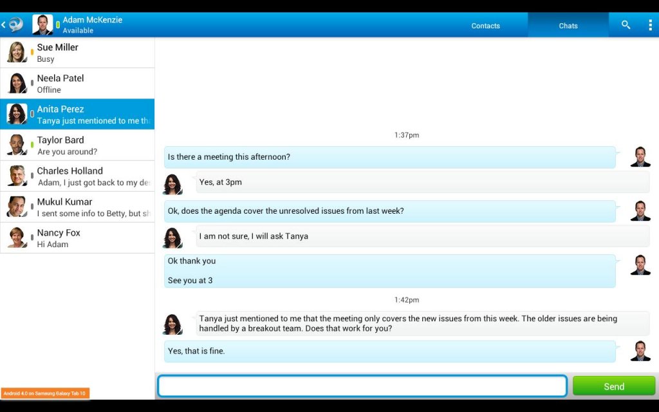
Task: Select the Anita Perez conversation
Action: pos(77,115)
